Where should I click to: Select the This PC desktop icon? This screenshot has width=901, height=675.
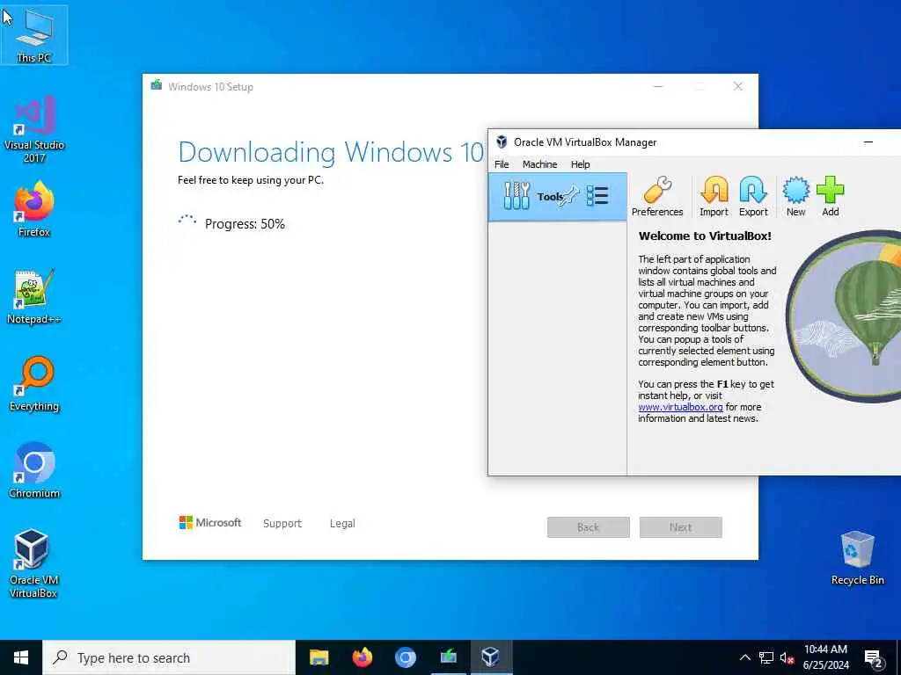pos(34,35)
